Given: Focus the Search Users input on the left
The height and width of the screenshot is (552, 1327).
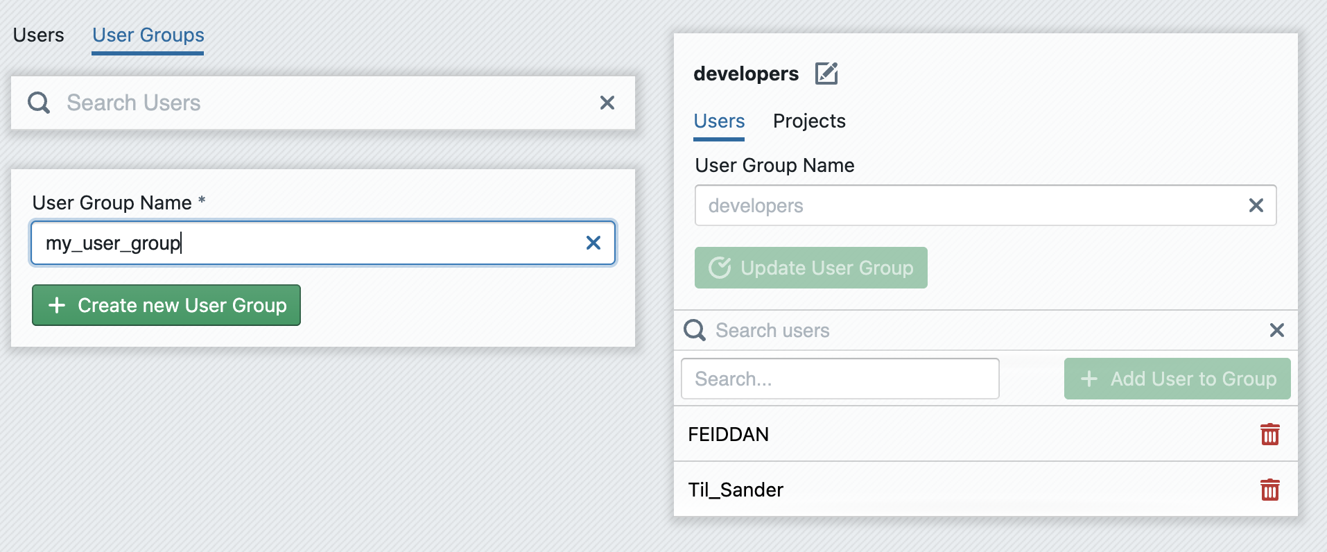Looking at the screenshot, I should (319, 103).
